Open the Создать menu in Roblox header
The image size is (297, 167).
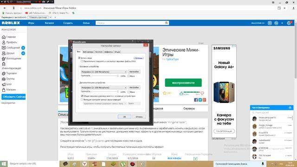(x=68, y=23)
